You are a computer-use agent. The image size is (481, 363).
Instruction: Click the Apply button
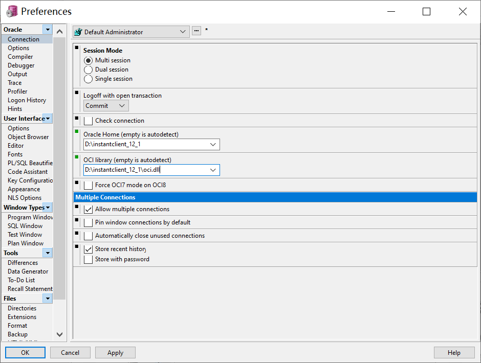[x=115, y=353]
